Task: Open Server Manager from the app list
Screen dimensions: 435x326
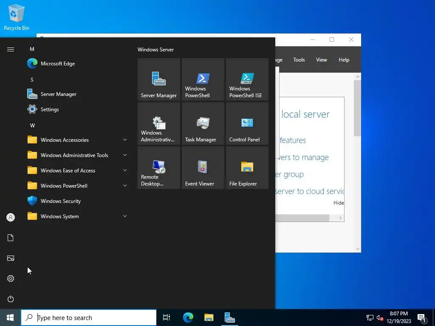Action: [x=78, y=94]
